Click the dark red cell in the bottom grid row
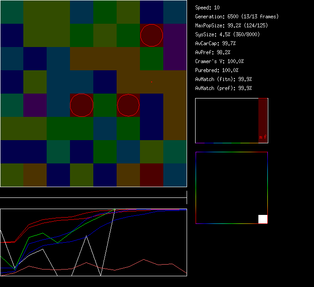 click(152, 175)
